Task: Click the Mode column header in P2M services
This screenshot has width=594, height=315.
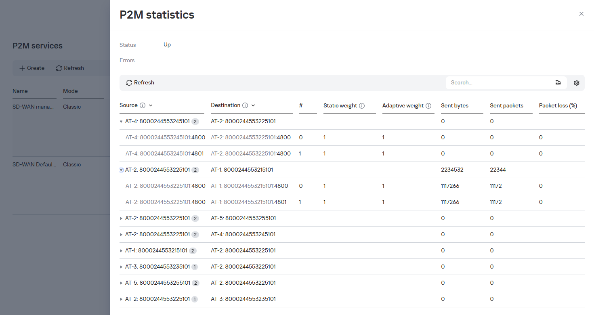Action: (70, 91)
